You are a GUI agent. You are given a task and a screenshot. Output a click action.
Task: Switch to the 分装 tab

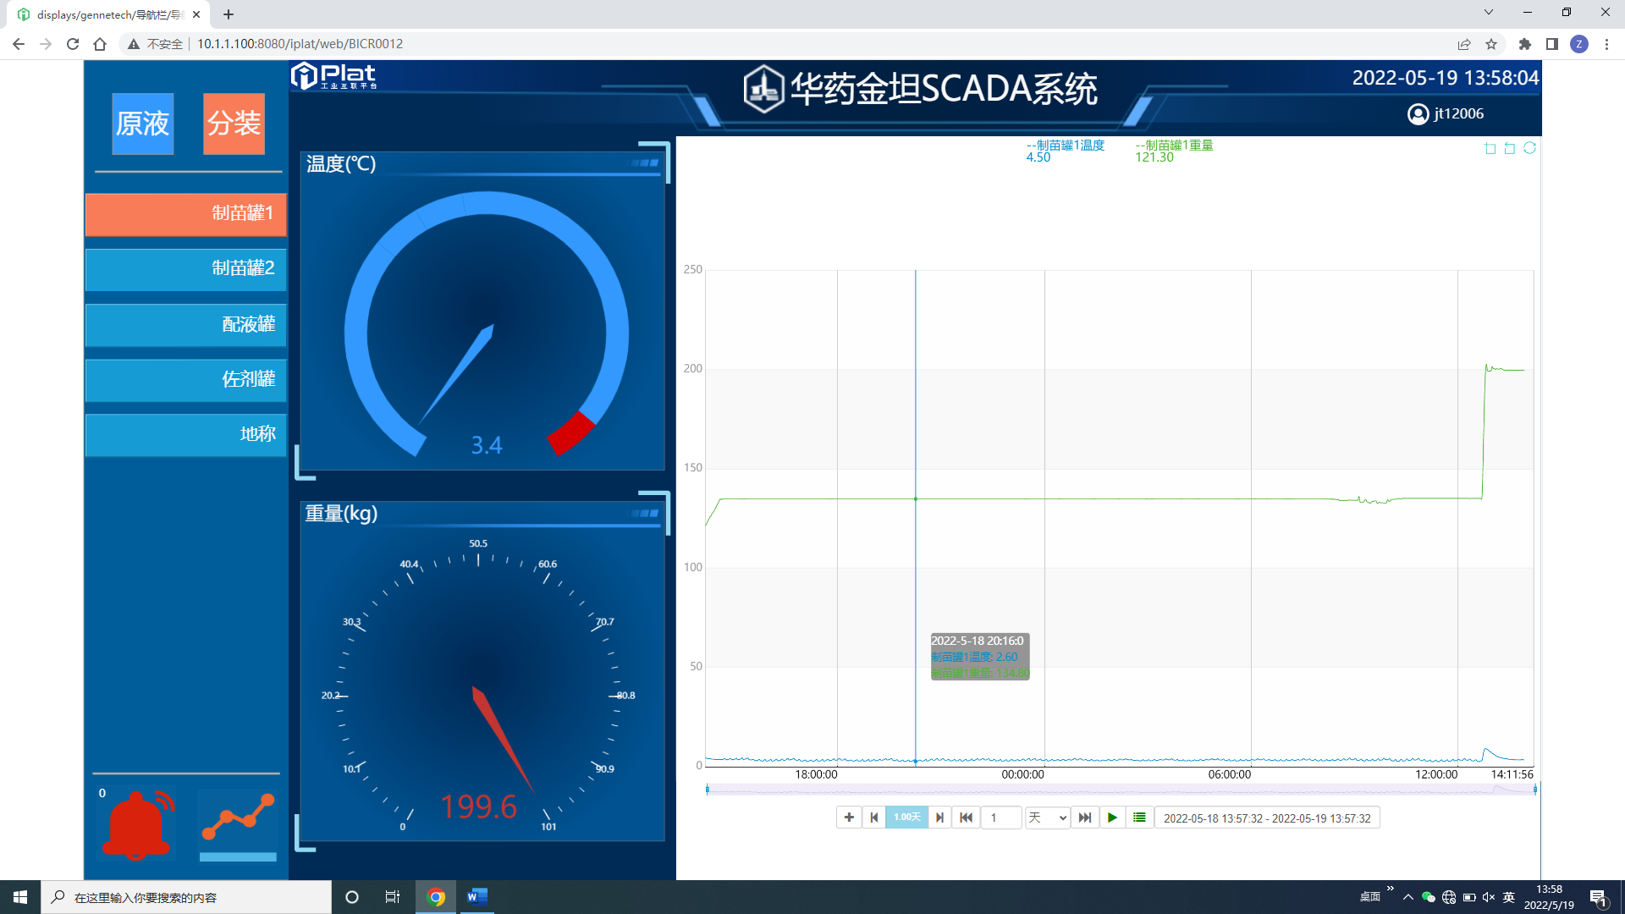[234, 124]
